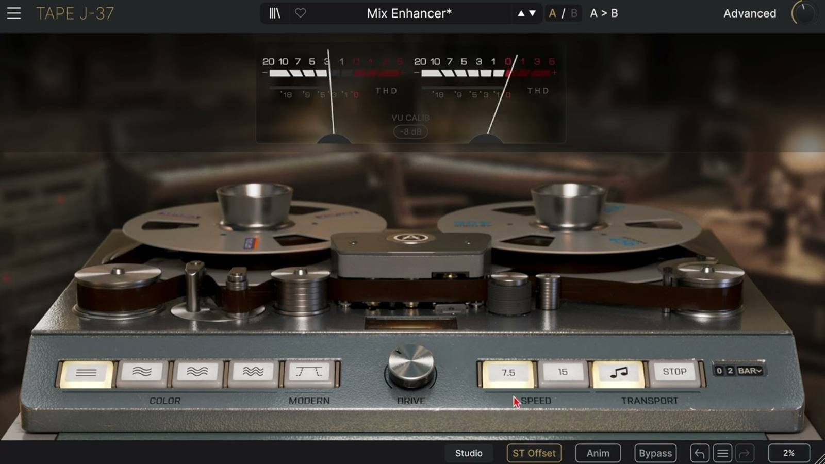Click the left VU meter
Viewport: 825px width, 464px height.
click(x=333, y=95)
